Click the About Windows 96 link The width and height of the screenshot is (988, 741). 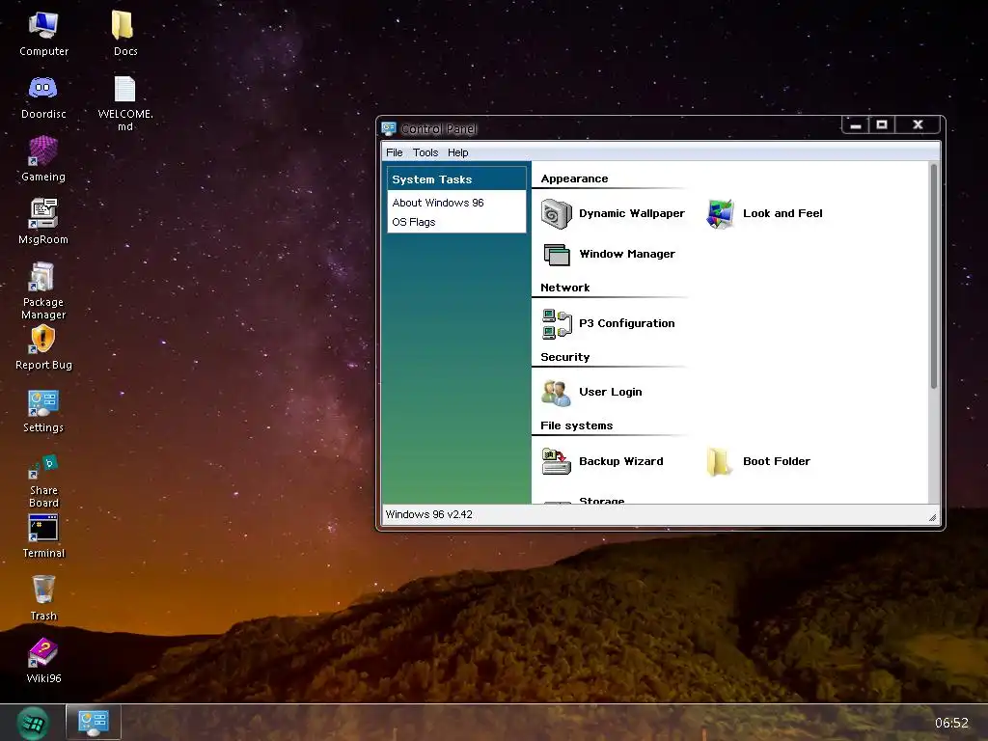click(438, 203)
